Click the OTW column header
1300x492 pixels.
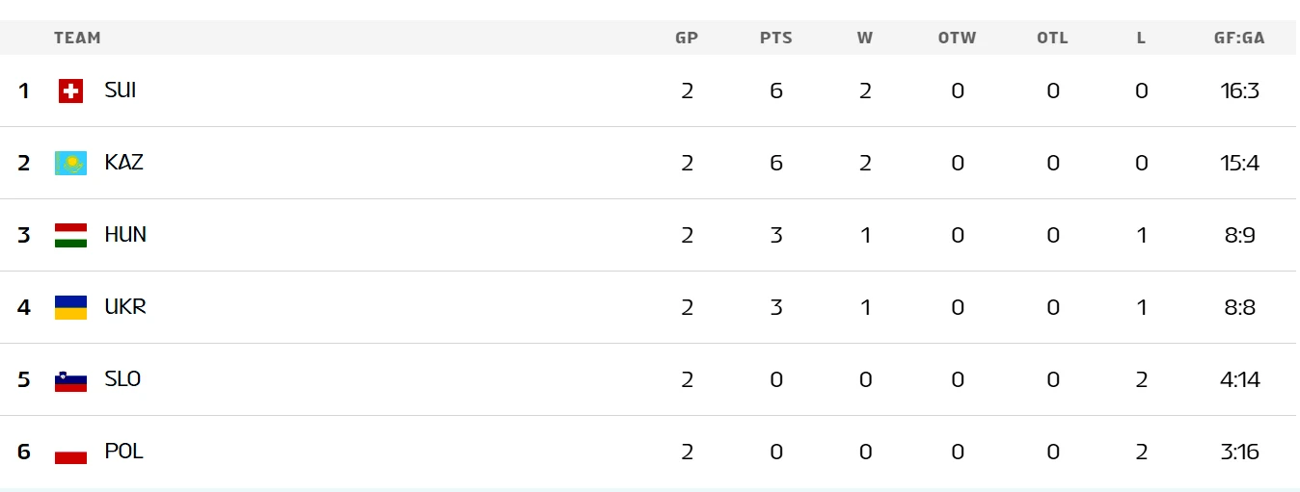point(957,39)
